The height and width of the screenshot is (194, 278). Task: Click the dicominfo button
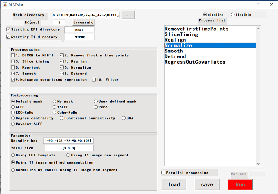pyautogui.click(x=83, y=22)
